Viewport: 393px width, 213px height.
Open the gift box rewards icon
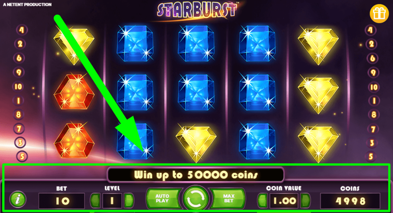pos(379,13)
